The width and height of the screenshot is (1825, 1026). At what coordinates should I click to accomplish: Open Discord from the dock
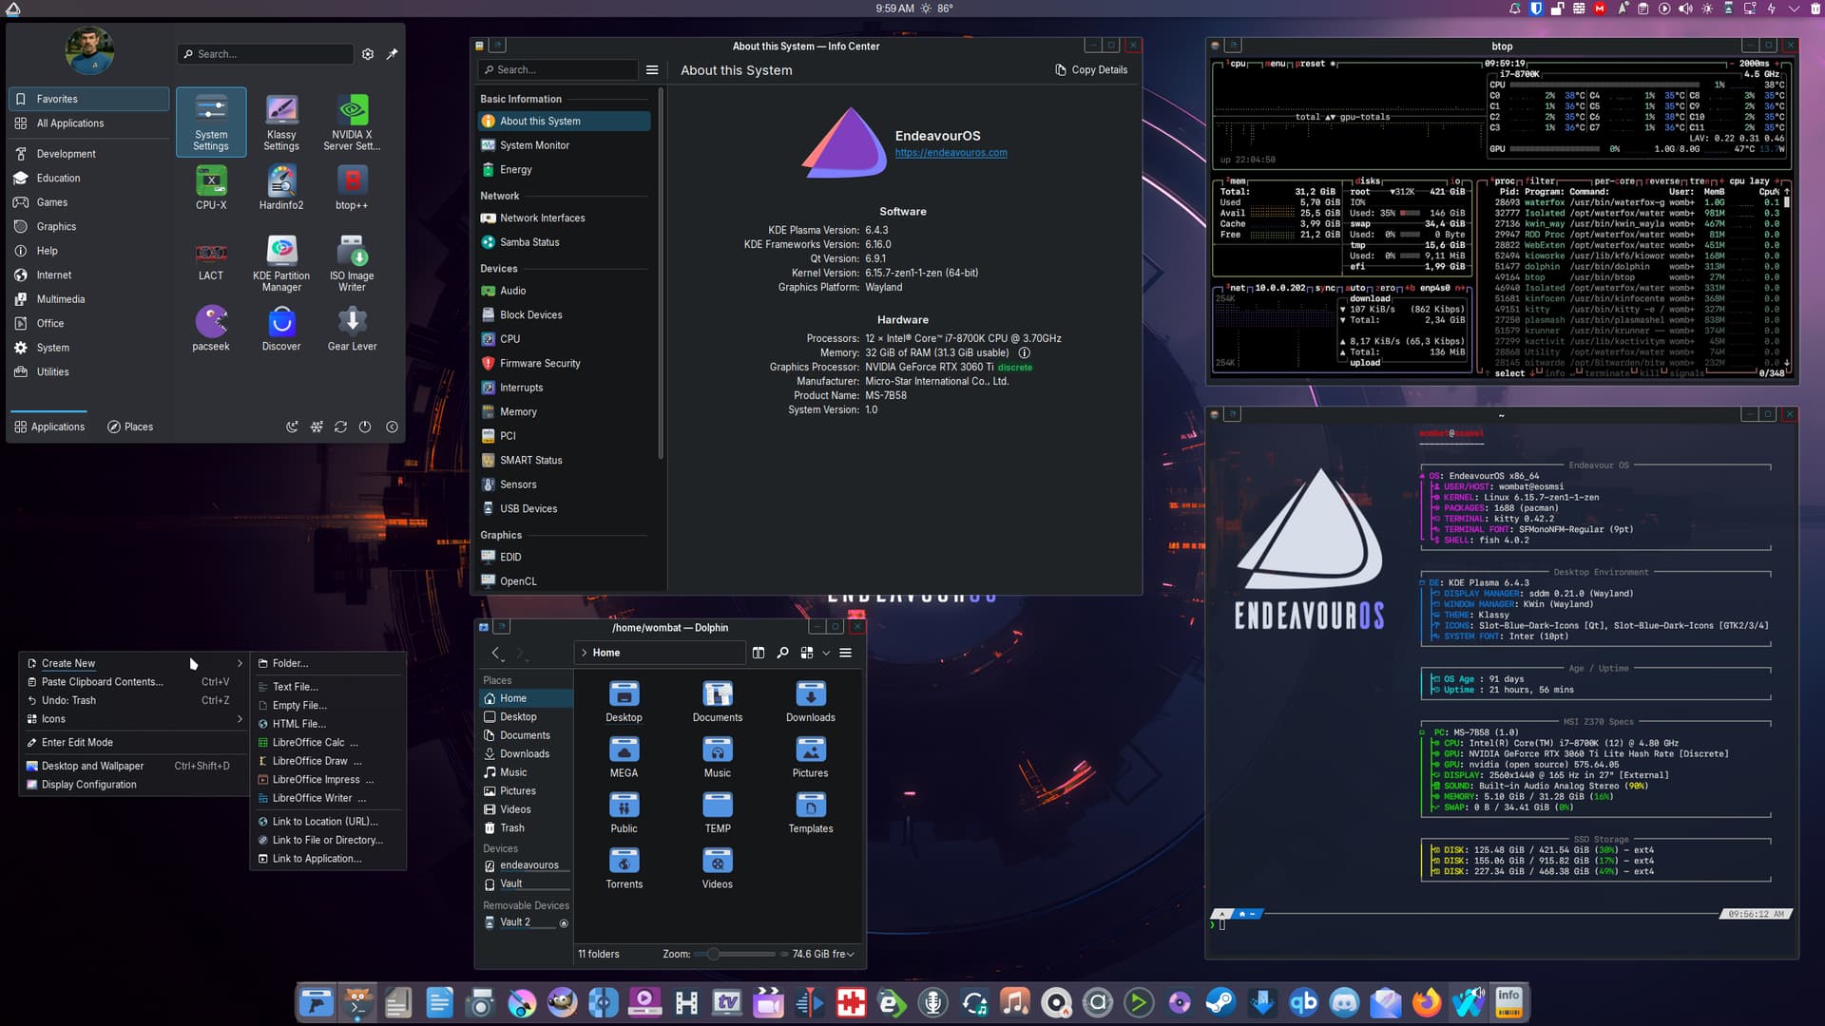pyautogui.click(x=1344, y=1002)
